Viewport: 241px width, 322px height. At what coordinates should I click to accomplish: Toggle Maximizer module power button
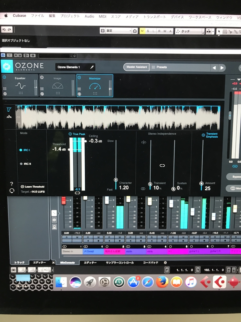[x=79, y=77]
